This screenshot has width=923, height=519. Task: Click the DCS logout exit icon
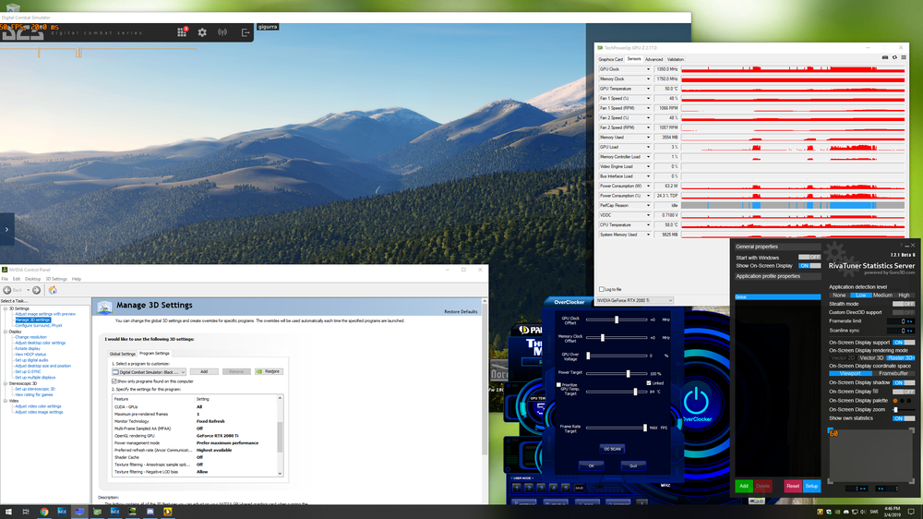click(246, 32)
